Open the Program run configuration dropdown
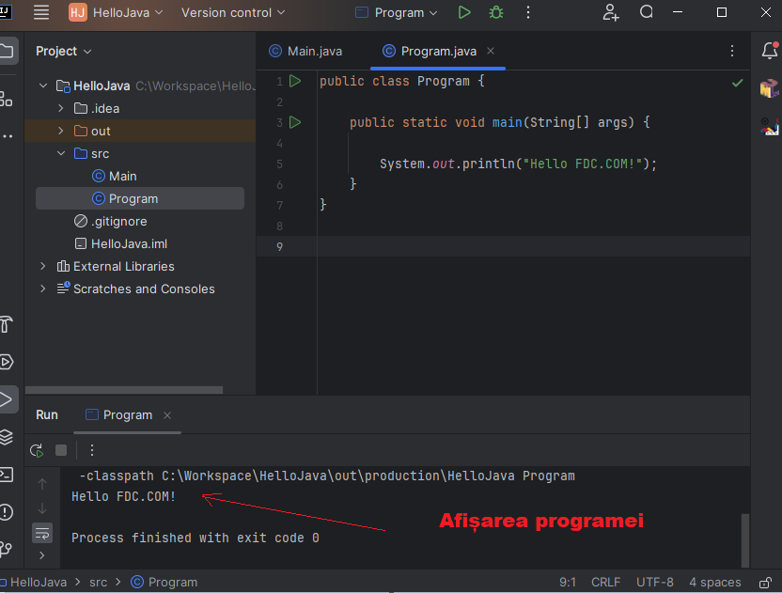The height and width of the screenshot is (593, 782). [397, 12]
